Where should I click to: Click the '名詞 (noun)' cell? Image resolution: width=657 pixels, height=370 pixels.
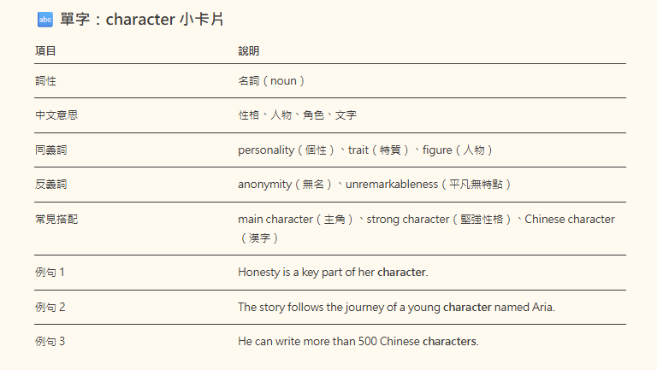(271, 81)
